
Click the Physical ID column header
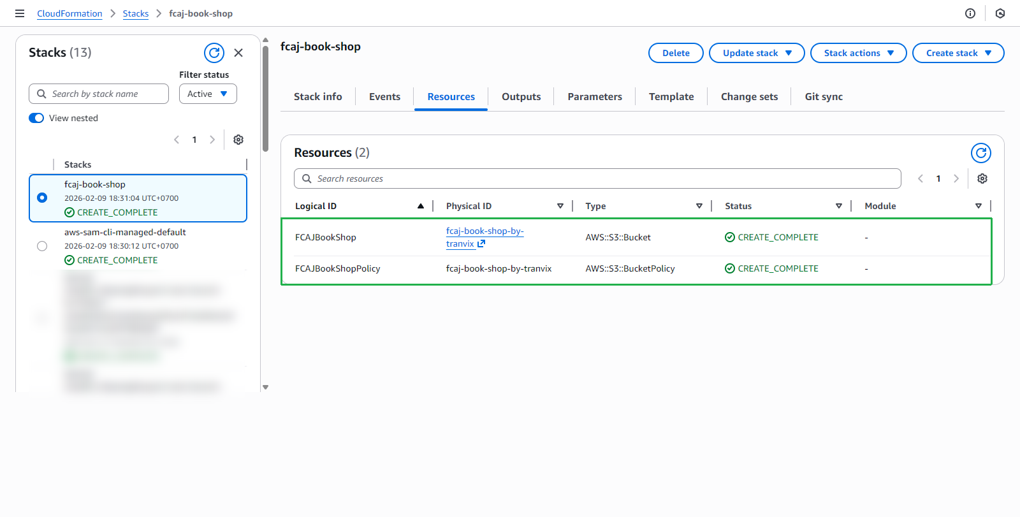click(469, 206)
